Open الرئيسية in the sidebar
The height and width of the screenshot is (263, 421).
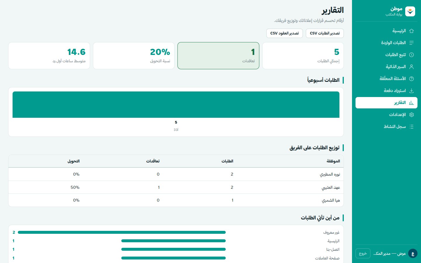click(x=387, y=31)
